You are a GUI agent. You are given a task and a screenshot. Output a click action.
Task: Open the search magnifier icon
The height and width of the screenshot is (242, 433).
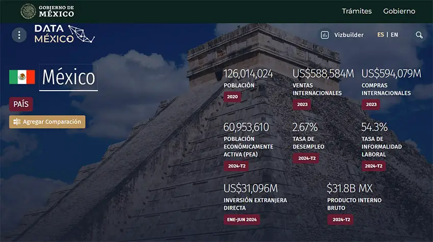pyautogui.click(x=419, y=35)
